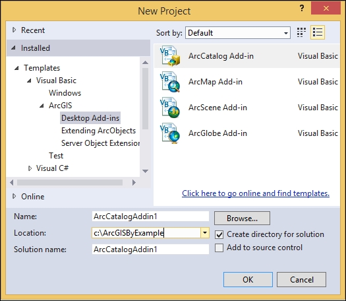The image size is (346, 301).
Task: Click the tree horizontal scroll left arrow
Action: (x=12, y=183)
